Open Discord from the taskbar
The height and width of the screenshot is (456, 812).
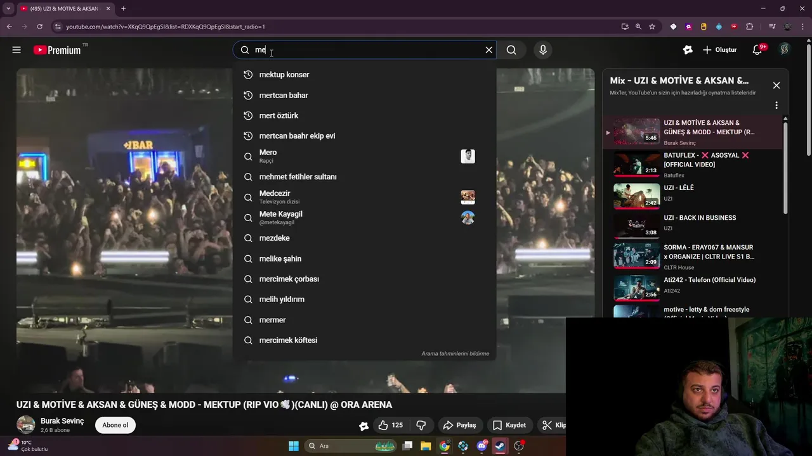[x=481, y=446]
